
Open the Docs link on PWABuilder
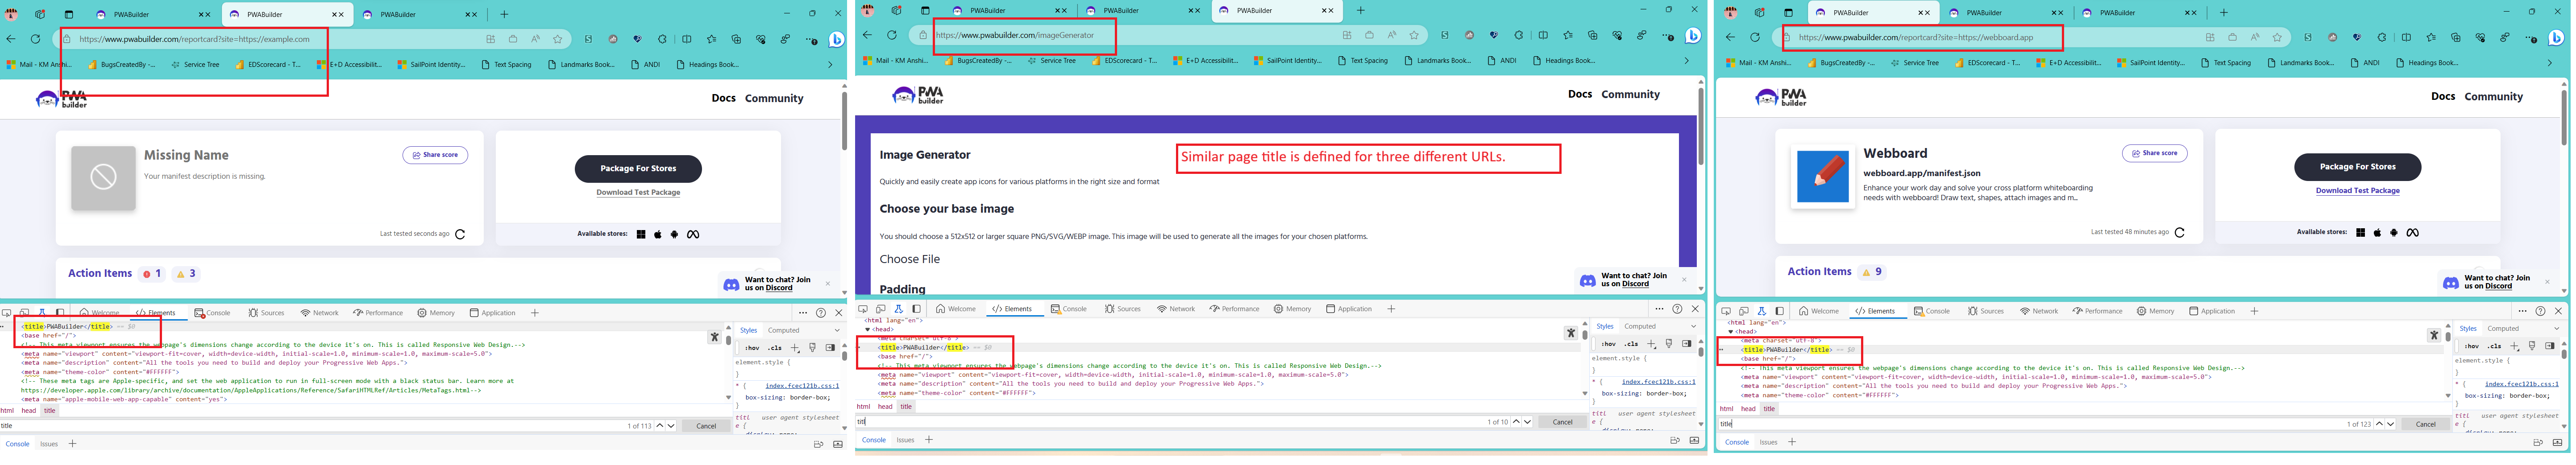[723, 98]
